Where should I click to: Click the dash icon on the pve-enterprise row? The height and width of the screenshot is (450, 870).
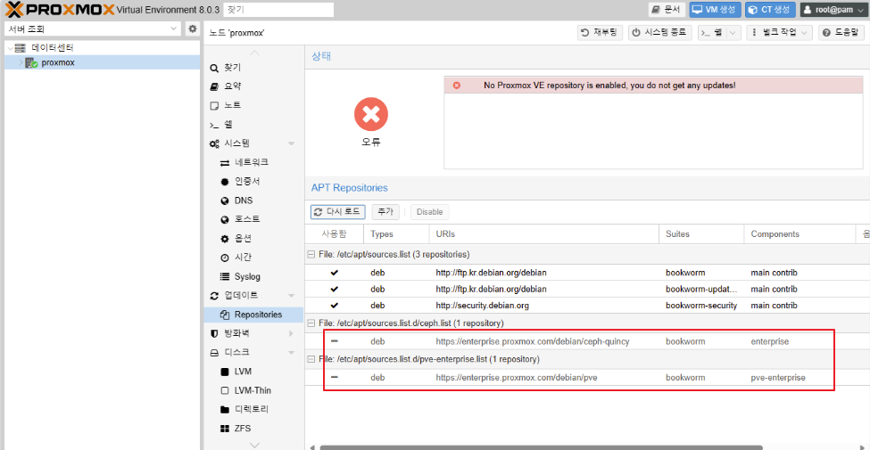334,378
